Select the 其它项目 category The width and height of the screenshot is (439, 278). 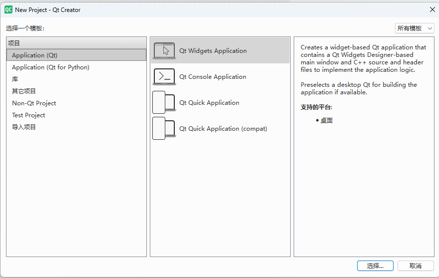76,91
